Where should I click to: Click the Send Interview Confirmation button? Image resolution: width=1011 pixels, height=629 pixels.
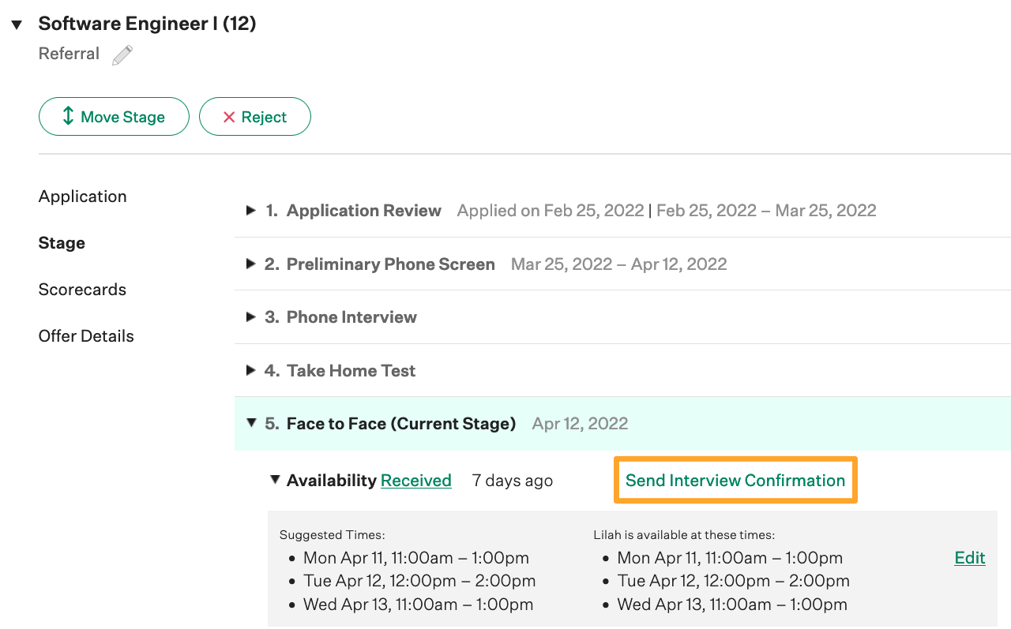(735, 480)
